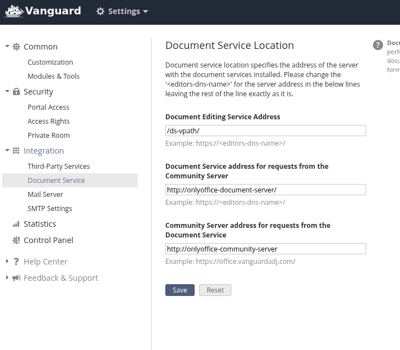Screen dimensions: 400x350
Task: Click the Control Panel gear icon
Action: (16, 240)
